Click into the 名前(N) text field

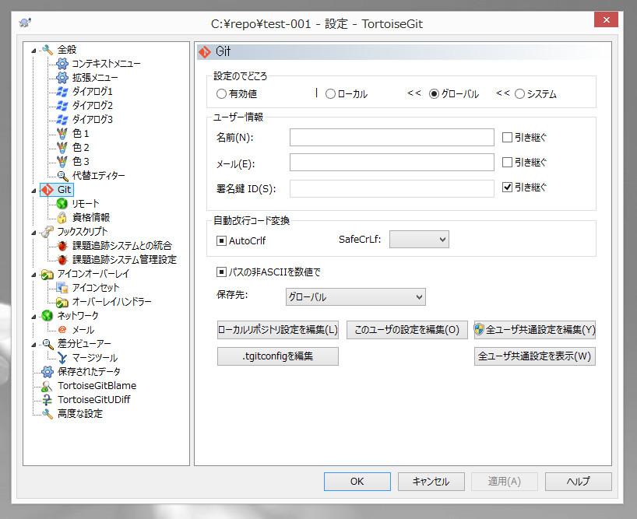point(392,138)
